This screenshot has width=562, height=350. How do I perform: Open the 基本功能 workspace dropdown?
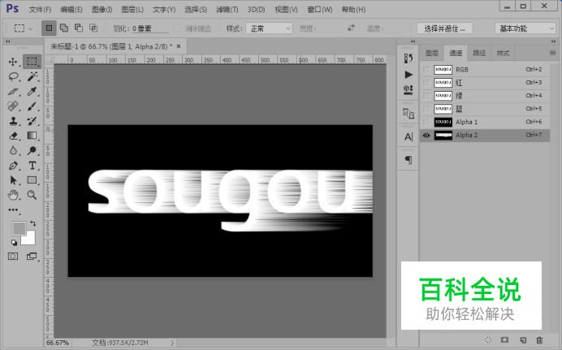(x=525, y=28)
